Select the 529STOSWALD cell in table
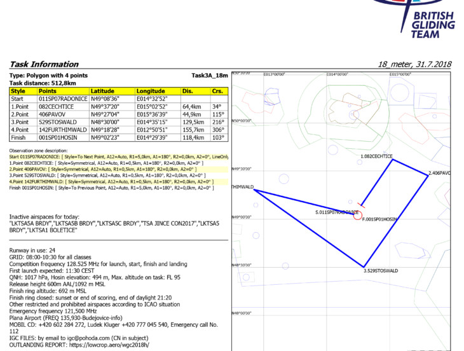Image resolution: width=464 pixels, height=351 pixels. (x=62, y=122)
